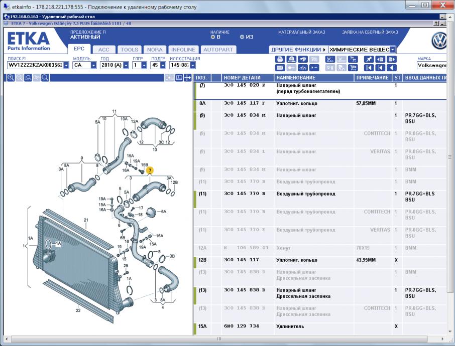This screenshot has width=455, height=346.
Task: Open the ПОДГР subgroup dropdown
Action: (x=163, y=65)
